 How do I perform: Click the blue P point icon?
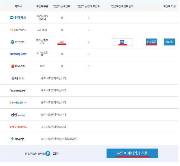click(48, 154)
